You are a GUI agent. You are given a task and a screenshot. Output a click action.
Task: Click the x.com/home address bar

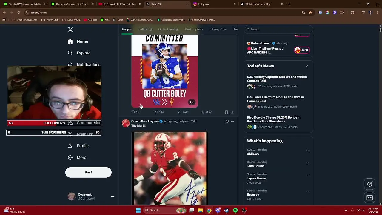coord(161,13)
